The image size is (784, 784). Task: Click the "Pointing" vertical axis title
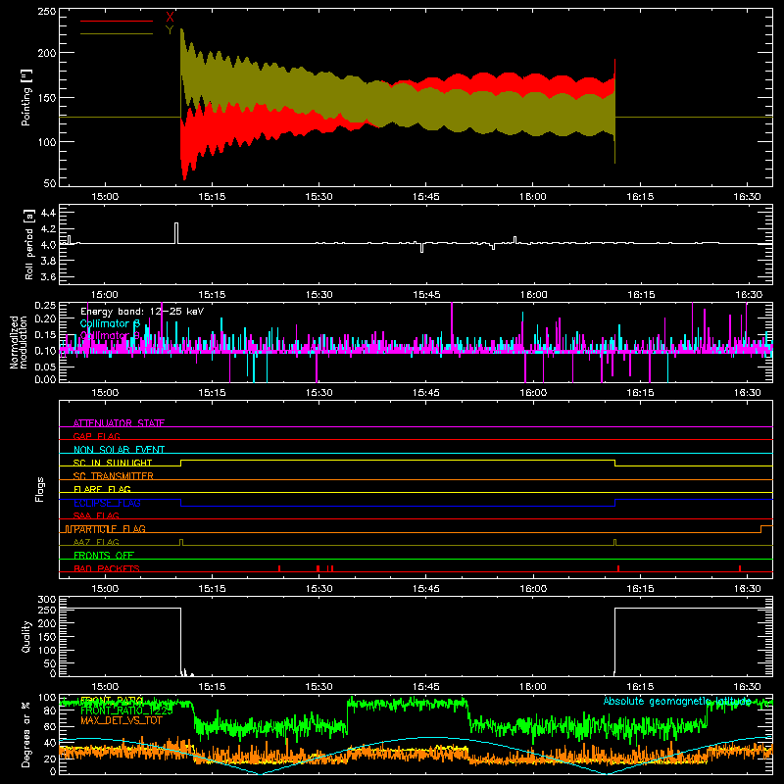(x=26, y=97)
